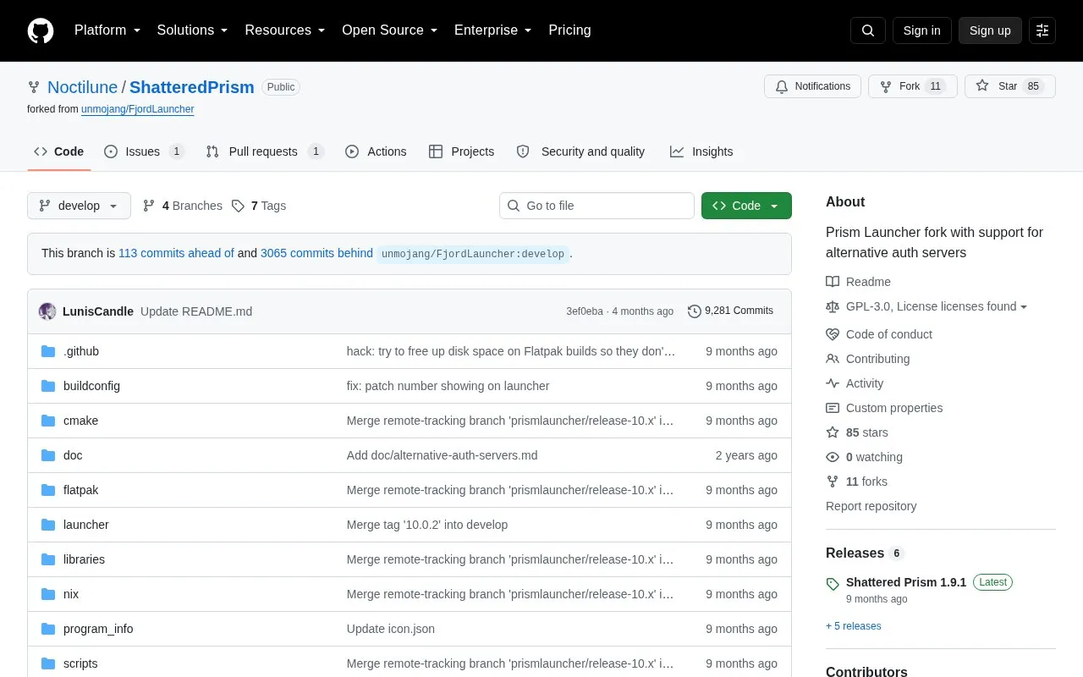Screen dimensions: 1083x677
Task: Click the Sign up button
Action: pyautogui.click(x=990, y=30)
